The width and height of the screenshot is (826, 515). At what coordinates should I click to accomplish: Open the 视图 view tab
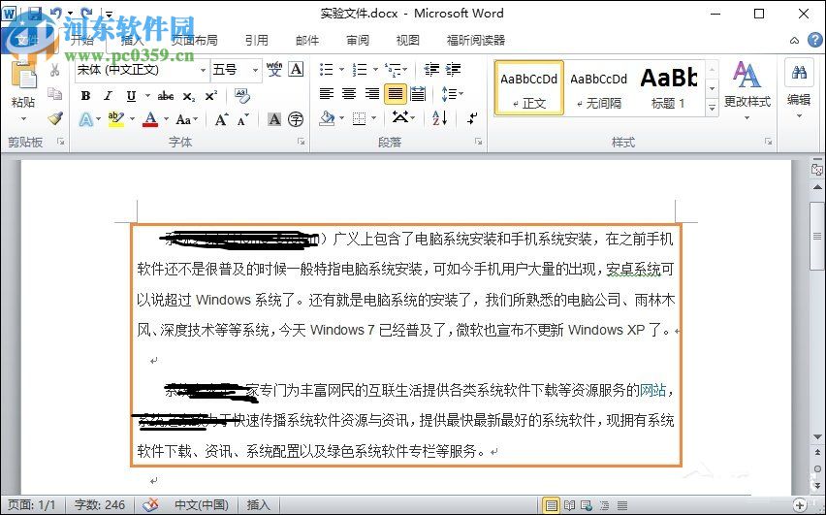pos(408,41)
